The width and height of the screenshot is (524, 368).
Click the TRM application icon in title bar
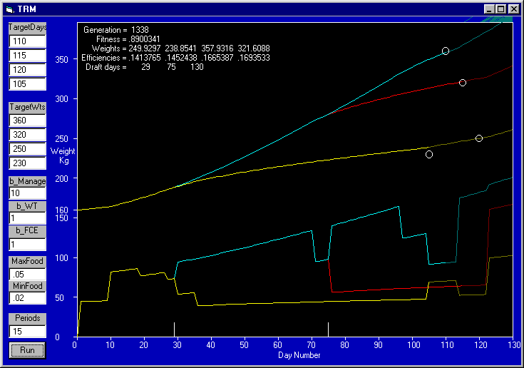pos(9,8)
